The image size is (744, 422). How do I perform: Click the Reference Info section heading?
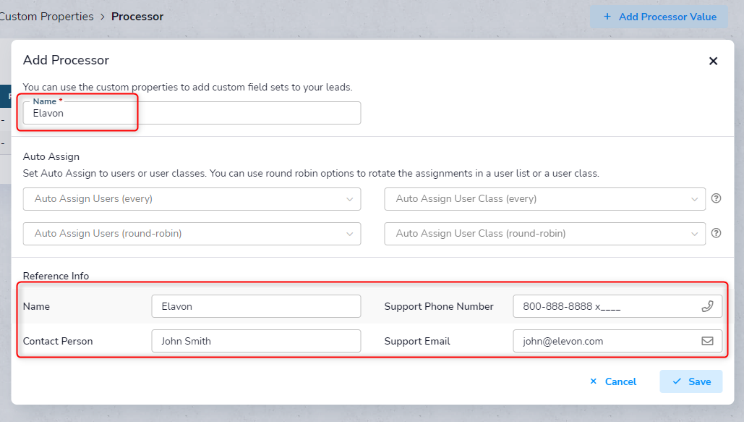click(56, 276)
